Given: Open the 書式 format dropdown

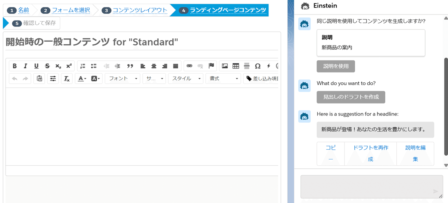Looking at the screenshot, I should [223, 79].
